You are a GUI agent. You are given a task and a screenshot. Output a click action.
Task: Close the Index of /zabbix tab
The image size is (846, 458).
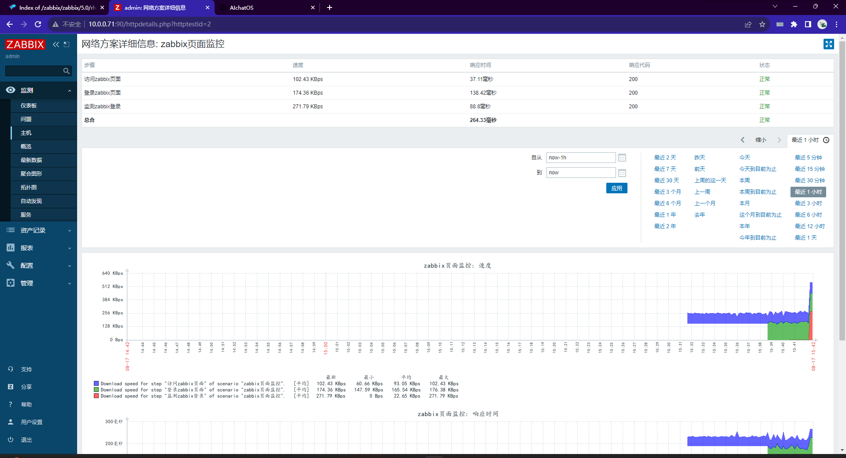(x=102, y=7)
